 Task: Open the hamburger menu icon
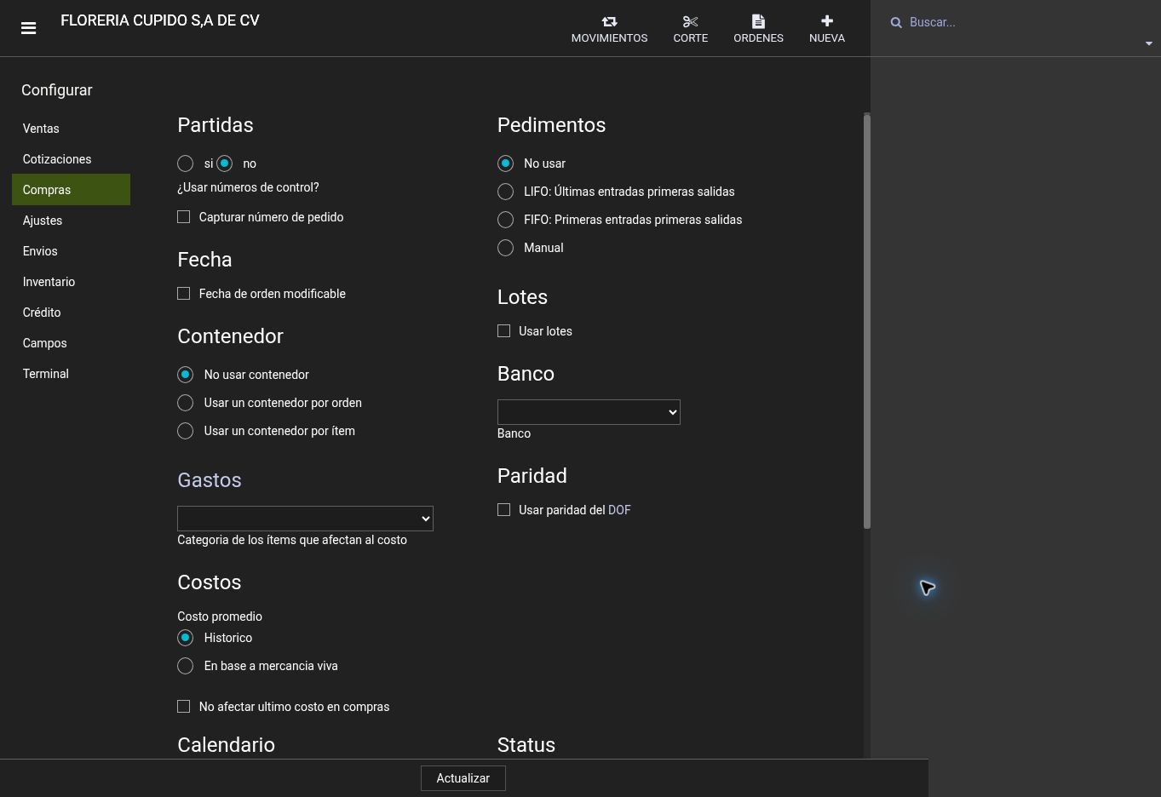28,28
